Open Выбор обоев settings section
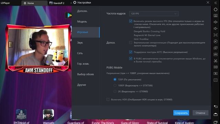Image resolution: width=220 pixels, height=124 pixels. tap(86, 74)
